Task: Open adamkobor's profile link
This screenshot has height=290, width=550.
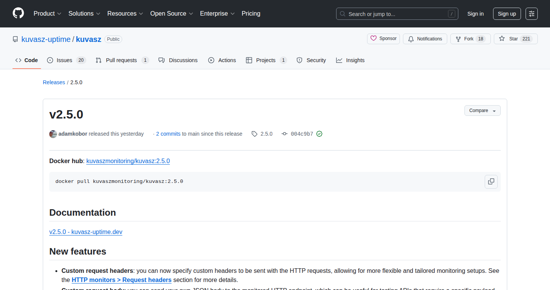Action: pos(73,134)
